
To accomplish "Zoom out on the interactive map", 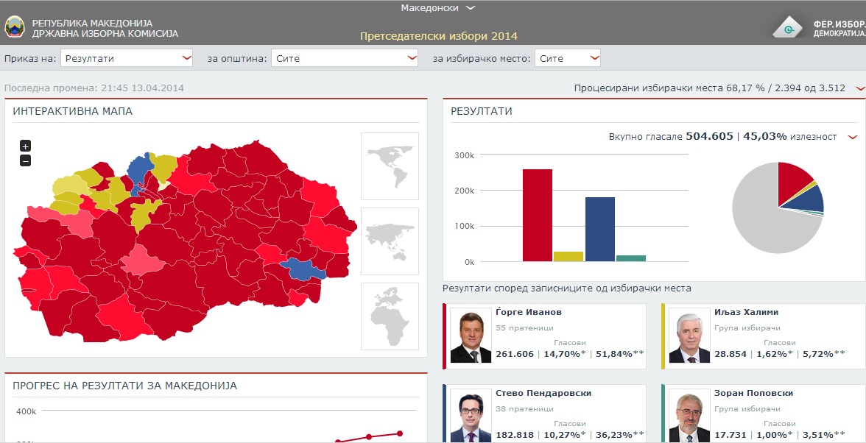I will pyautogui.click(x=25, y=160).
